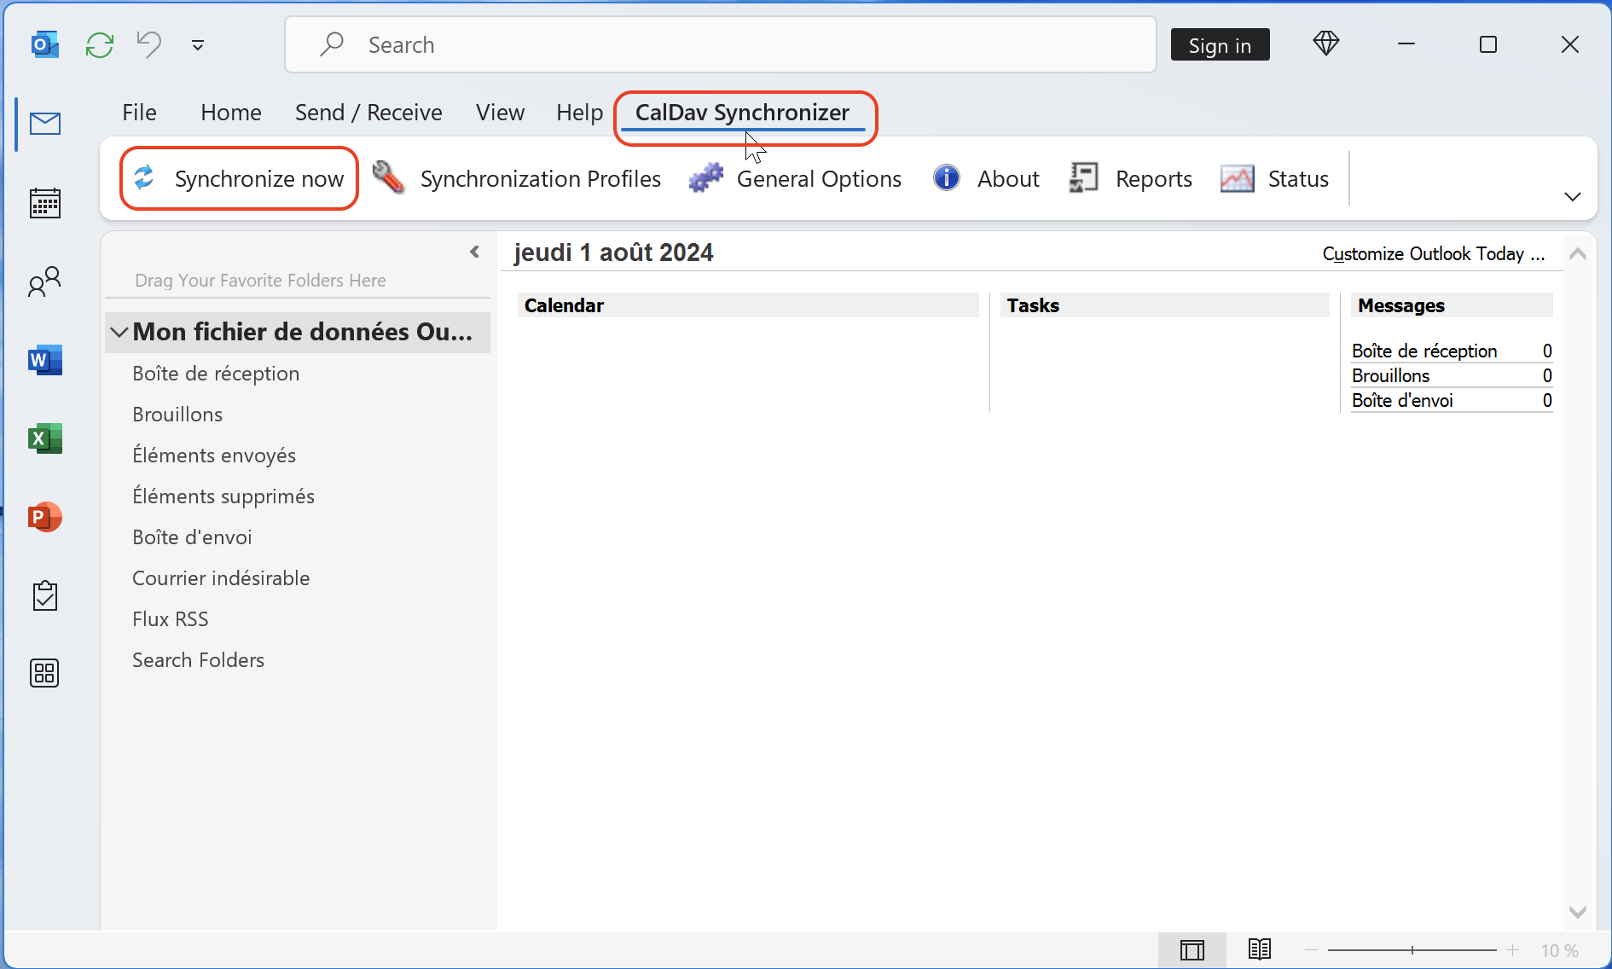Click the Sign in button
This screenshot has width=1612, height=969.
[1220, 45]
